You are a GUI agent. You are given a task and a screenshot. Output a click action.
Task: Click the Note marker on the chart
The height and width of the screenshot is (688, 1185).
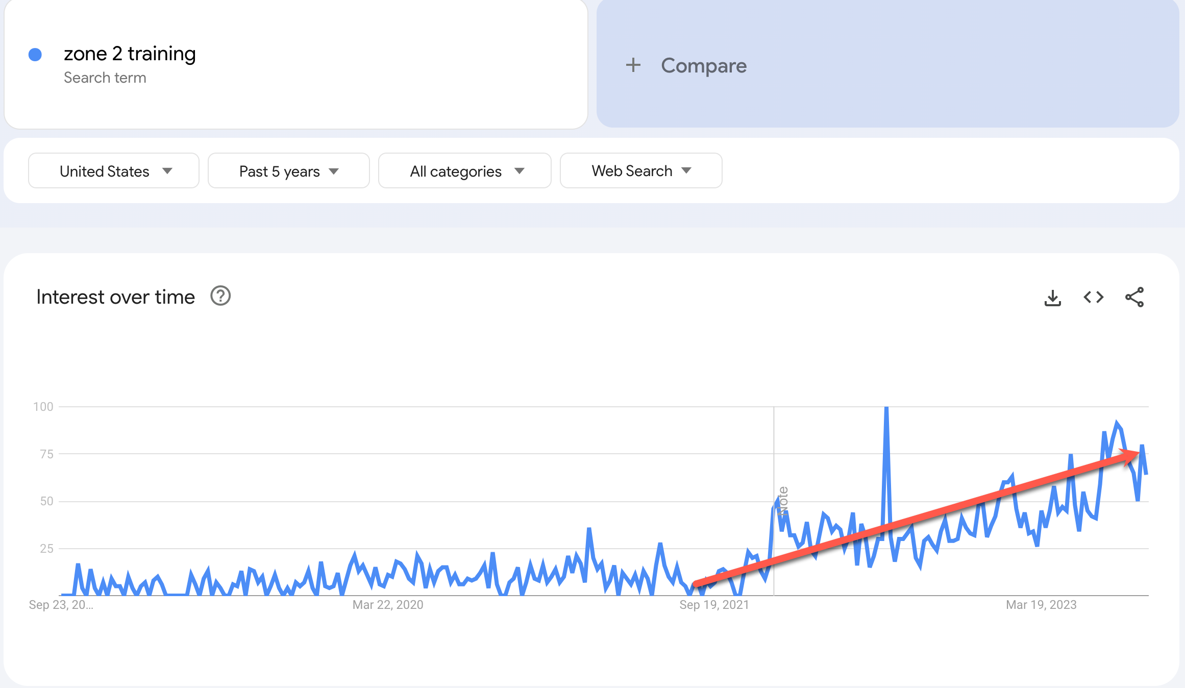coord(783,501)
